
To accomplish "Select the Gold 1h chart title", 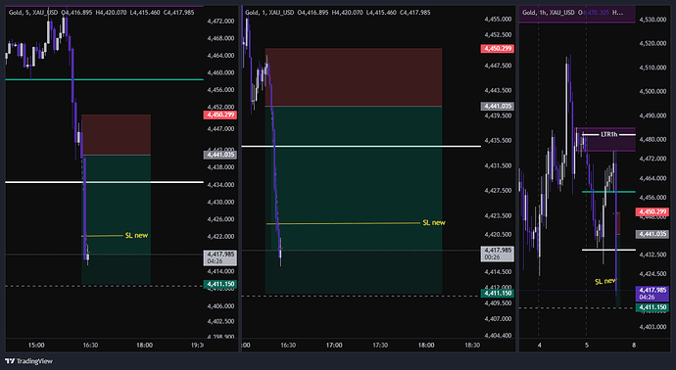I will 549,13.
